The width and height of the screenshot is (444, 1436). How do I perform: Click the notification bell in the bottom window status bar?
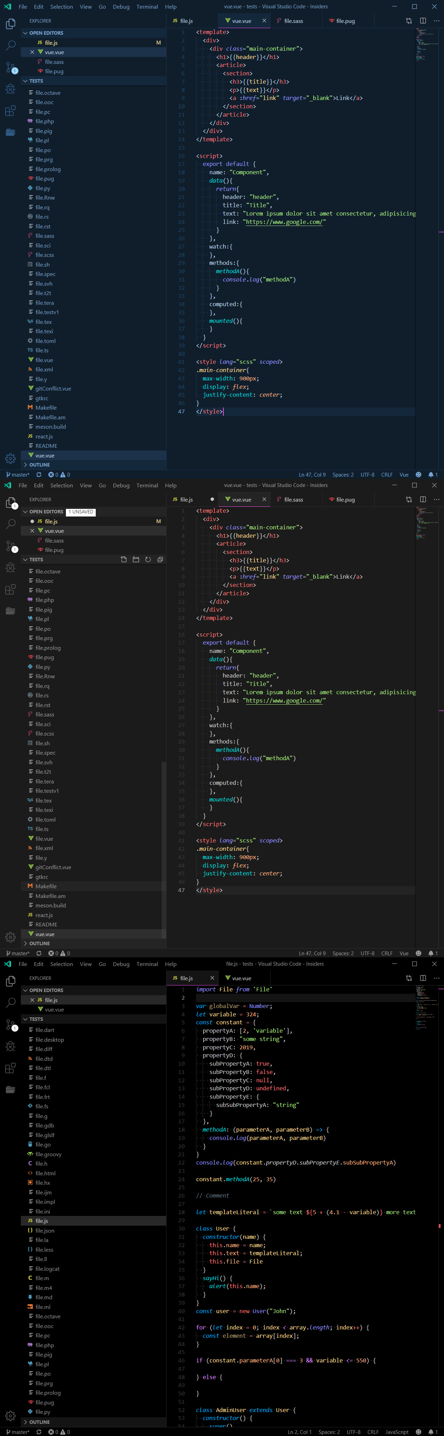coord(433,1431)
